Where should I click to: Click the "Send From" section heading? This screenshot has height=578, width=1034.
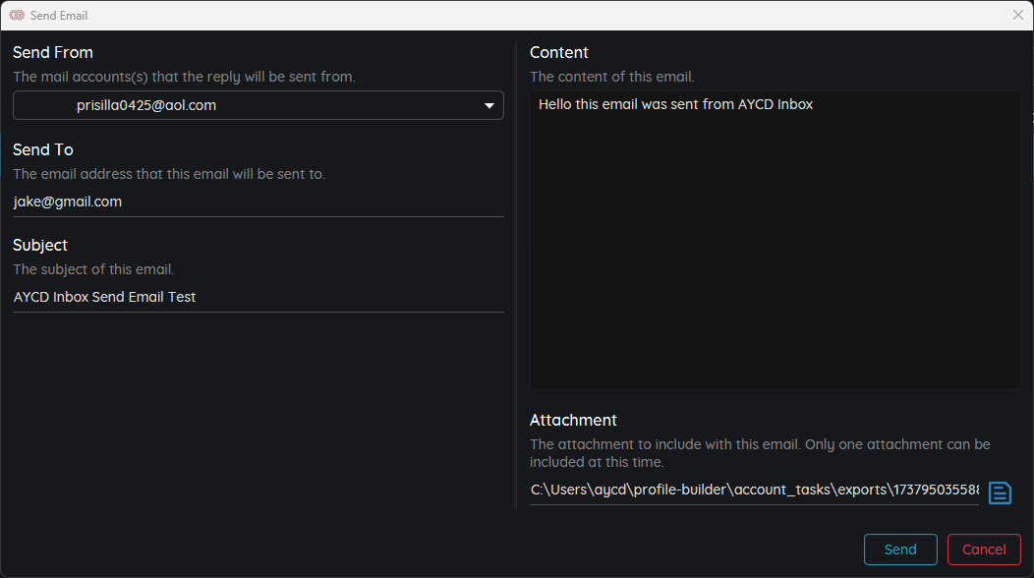click(53, 52)
